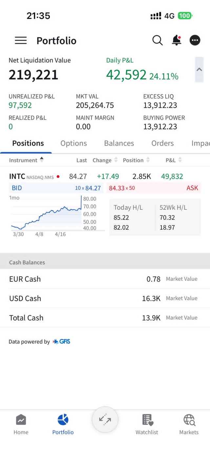Switch to the Options tab

(x=73, y=143)
